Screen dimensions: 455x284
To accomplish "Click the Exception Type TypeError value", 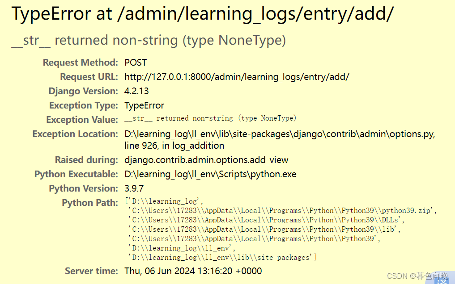I will click(x=144, y=105).
